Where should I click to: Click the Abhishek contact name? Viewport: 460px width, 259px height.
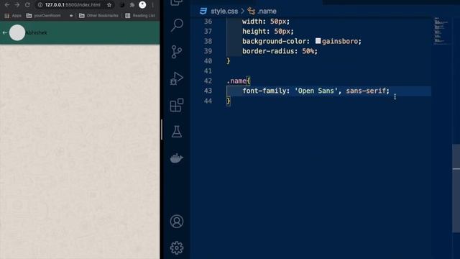pos(36,32)
